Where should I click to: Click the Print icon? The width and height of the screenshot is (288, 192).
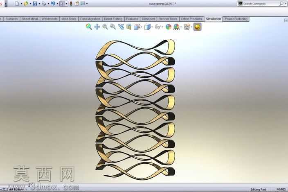(44, 4)
